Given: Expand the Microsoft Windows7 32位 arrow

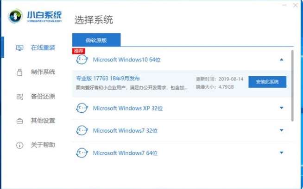Looking at the screenshot, I should click(281, 131).
